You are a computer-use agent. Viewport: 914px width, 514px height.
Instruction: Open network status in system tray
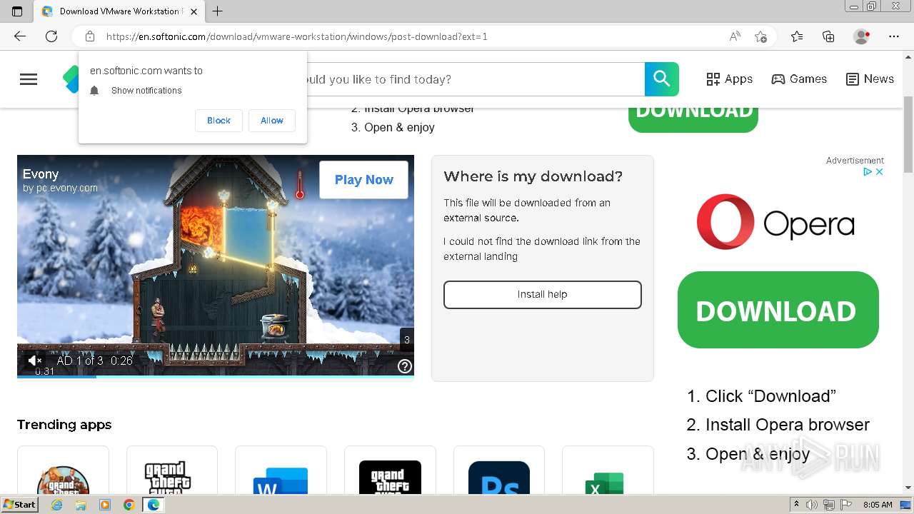(x=830, y=505)
